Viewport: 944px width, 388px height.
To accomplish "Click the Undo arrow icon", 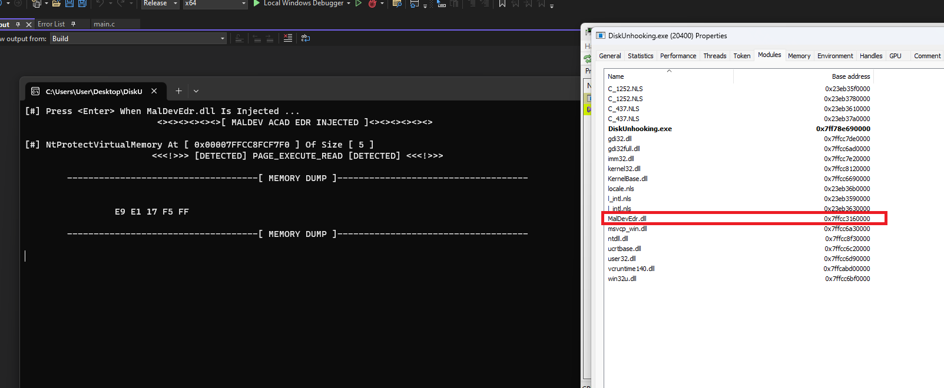I will pos(100,4).
